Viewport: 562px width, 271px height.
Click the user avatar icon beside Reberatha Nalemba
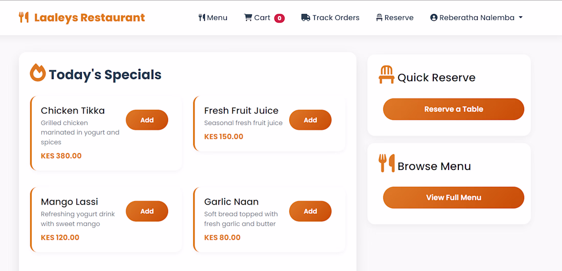click(x=434, y=17)
